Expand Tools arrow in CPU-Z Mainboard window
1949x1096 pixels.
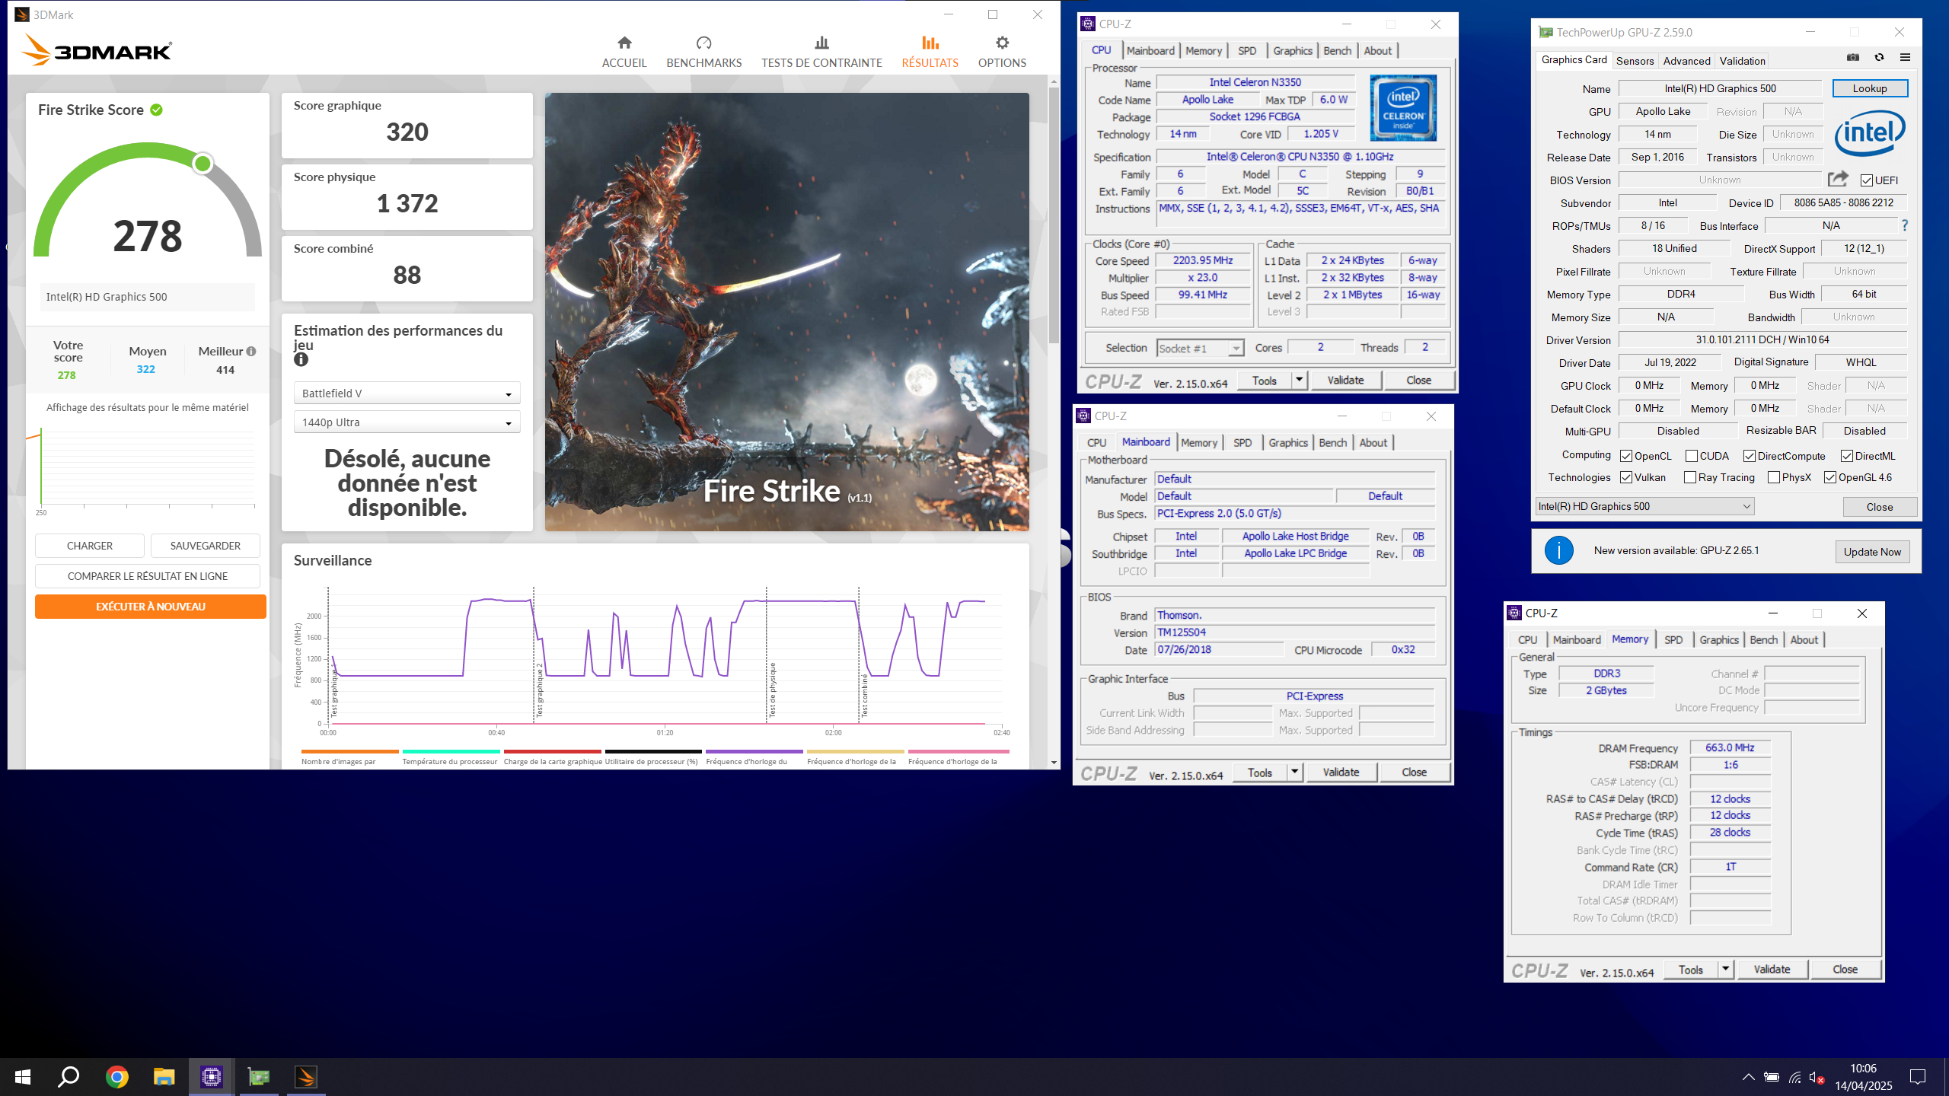1294,772
